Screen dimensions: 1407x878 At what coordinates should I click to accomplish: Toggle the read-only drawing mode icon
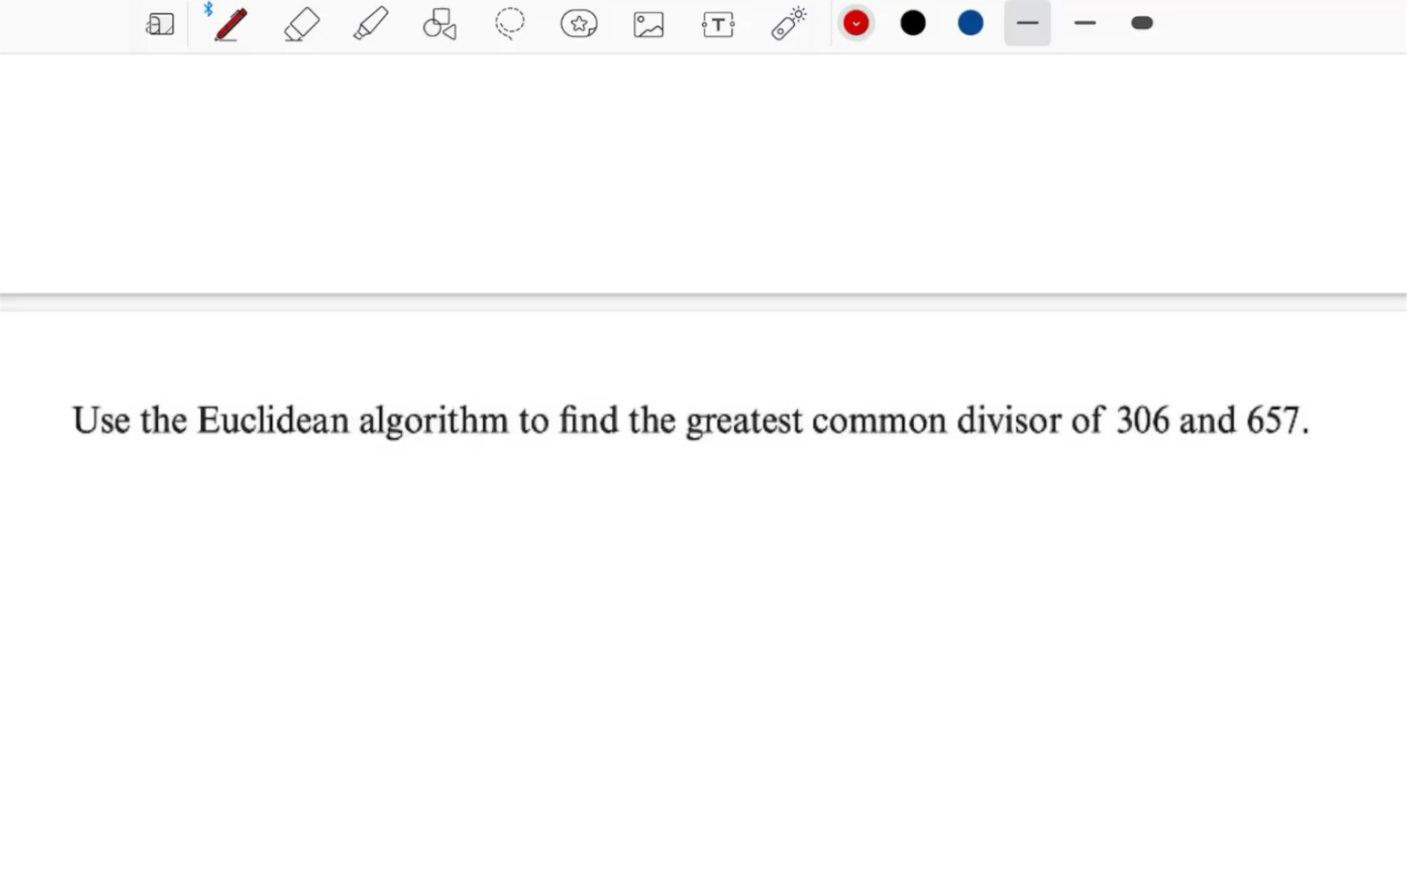[x=160, y=24]
